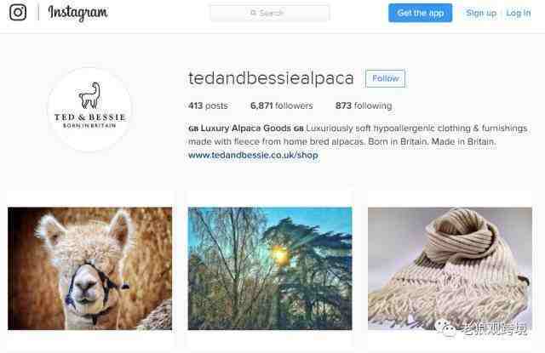Screen dimensions: 545x353
Task: Select the tedandbessiealpaca username heading
Action: (x=271, y=78)
